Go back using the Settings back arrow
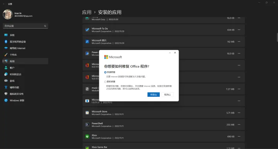Screen dimensions: 278x149 click(4, 4)
